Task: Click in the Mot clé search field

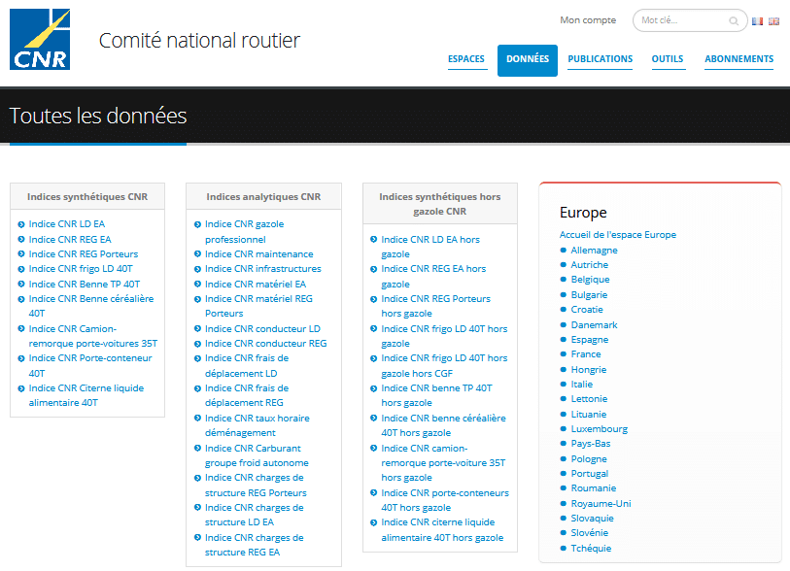Action: click(x=680, y=20)
